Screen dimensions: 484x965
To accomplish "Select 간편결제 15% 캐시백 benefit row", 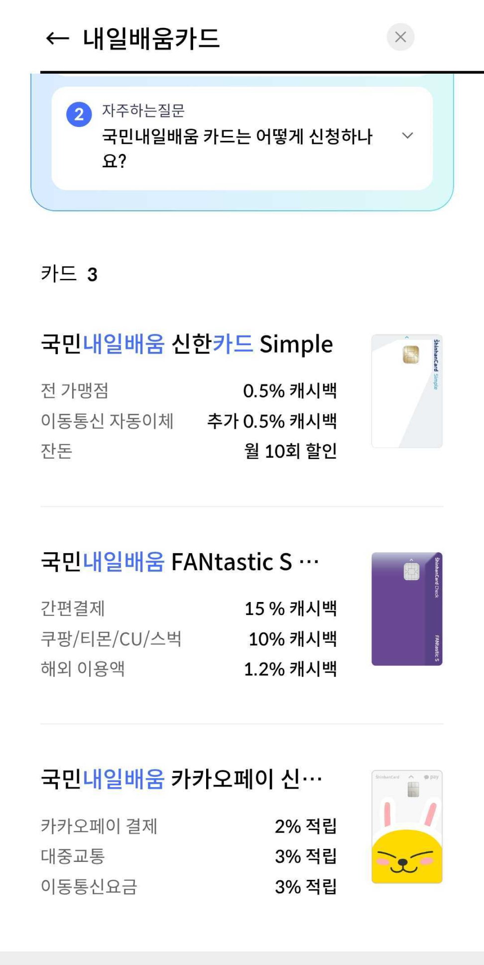I will (189, 608).
